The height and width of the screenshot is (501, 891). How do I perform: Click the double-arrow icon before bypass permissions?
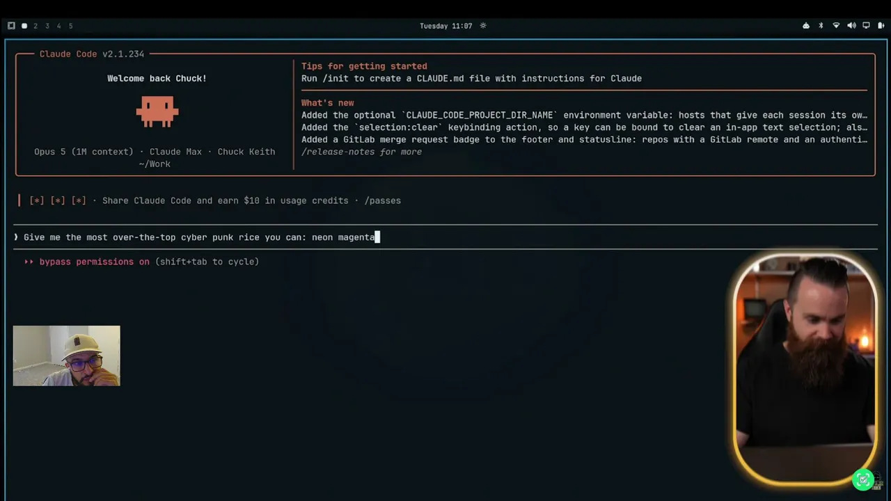tap(29, 262)
